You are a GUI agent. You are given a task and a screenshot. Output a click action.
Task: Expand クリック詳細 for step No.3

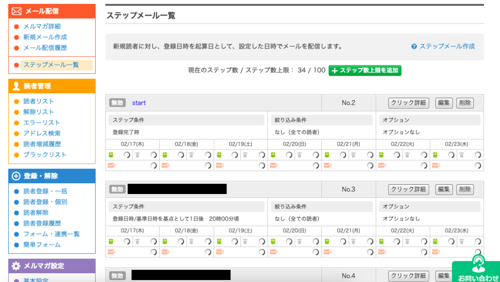pyautogui.click(x=408, y=190)
